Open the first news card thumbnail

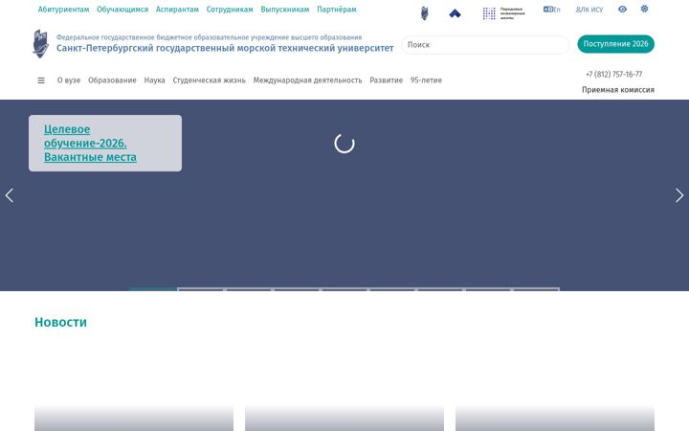[x=134, y=419]
